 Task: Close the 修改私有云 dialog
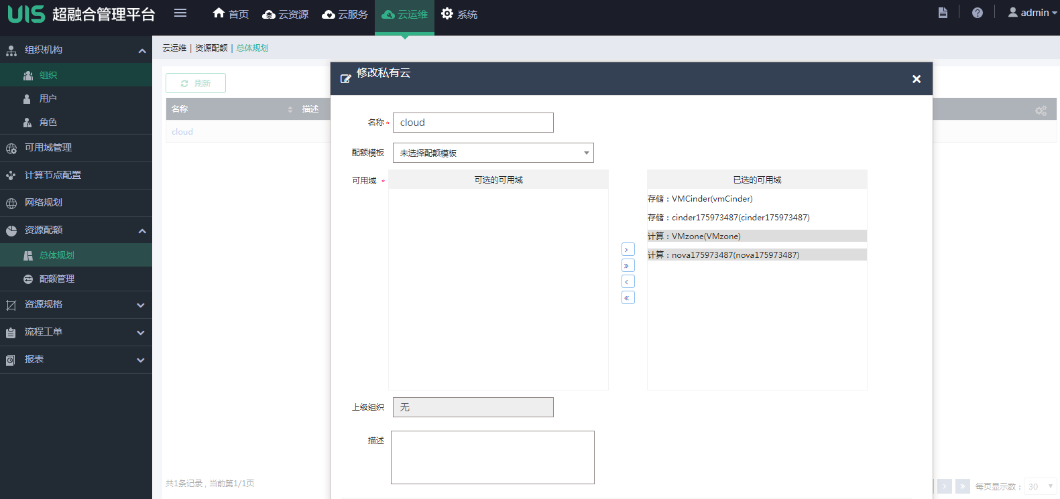tap(916, 79)
